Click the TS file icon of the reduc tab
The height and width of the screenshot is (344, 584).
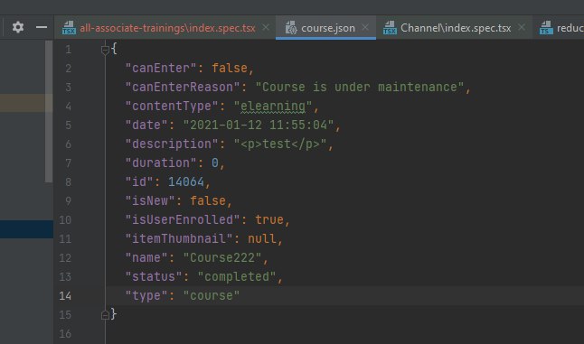click(546, 27)
